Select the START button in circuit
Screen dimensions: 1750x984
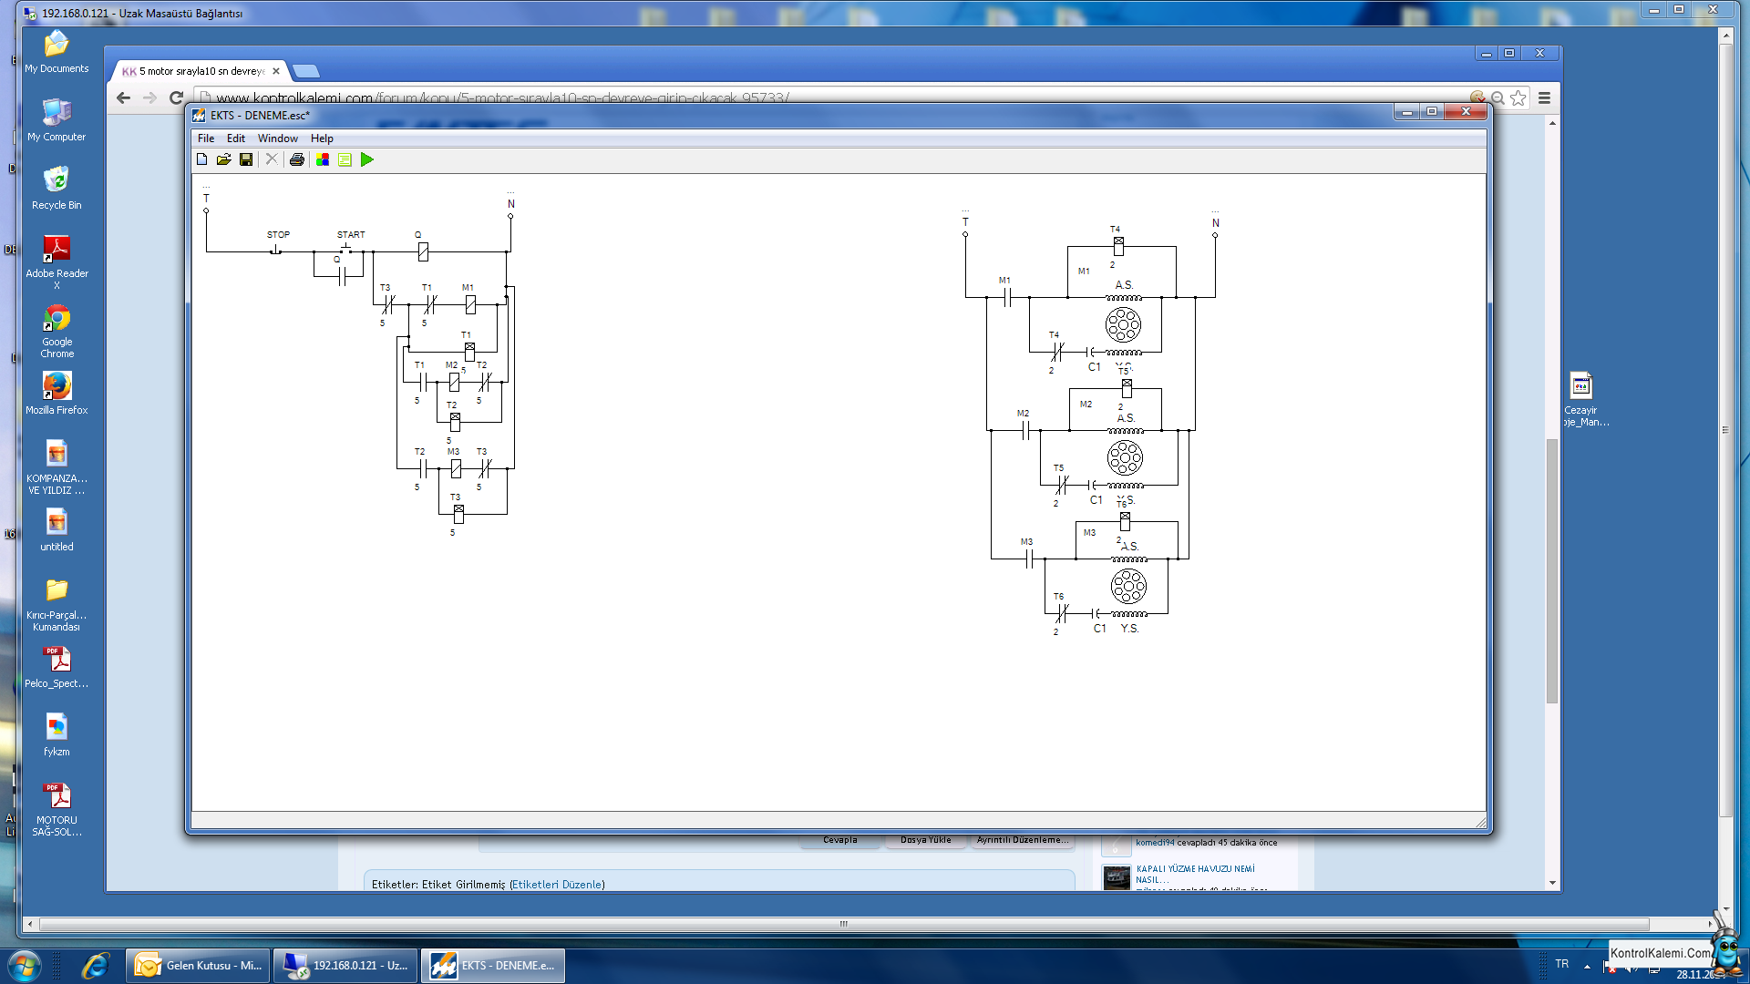click(346, 249)
